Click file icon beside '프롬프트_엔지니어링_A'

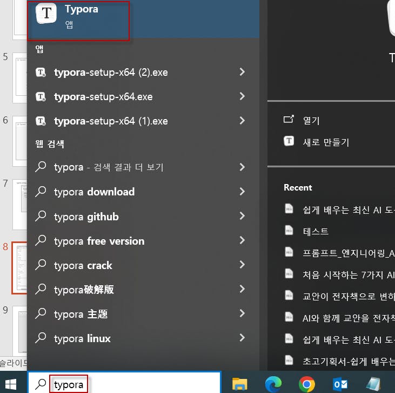tap(289, 252)
